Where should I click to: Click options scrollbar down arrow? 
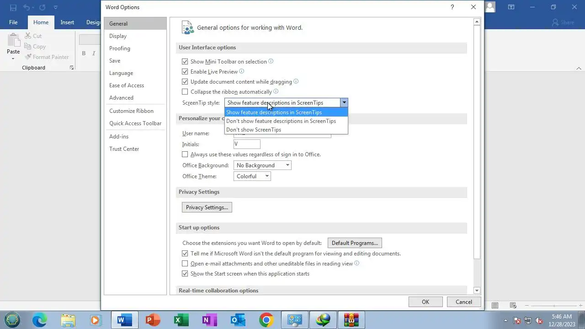click(477, 290)
